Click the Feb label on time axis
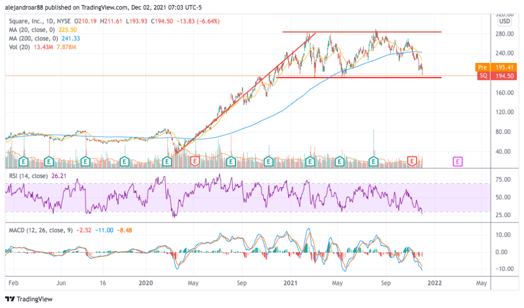The width and height of the screenshot is (524, 308). 13,283
